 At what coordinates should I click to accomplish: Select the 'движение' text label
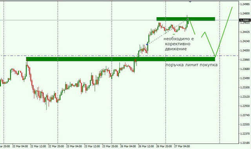click(x=176, y=49)
